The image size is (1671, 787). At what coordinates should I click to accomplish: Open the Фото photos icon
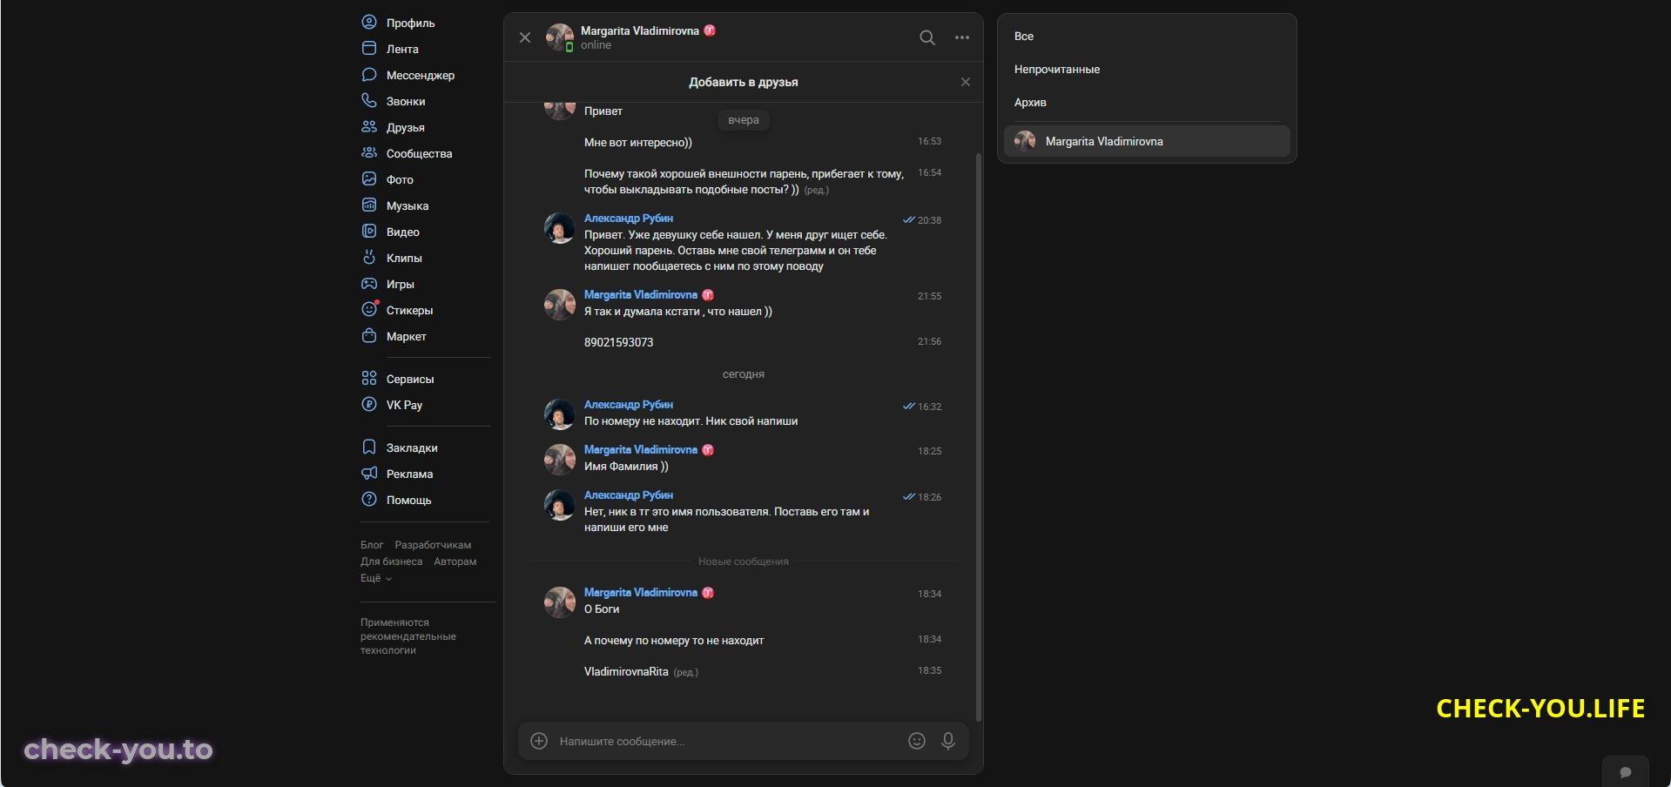(x=369, y=178)
